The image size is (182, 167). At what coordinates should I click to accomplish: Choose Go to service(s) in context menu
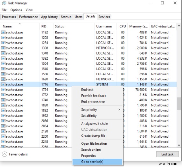click(97, 162)
